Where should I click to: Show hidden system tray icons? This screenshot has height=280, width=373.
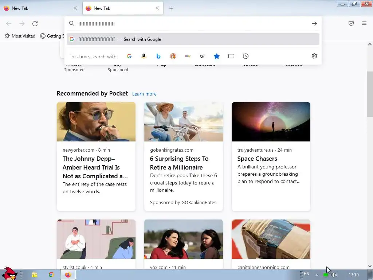click(317, 275)
